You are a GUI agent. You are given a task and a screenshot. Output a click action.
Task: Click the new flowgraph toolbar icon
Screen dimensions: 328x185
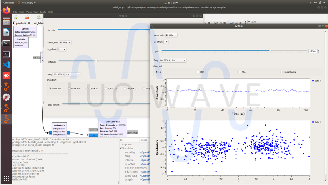point(16,17)
